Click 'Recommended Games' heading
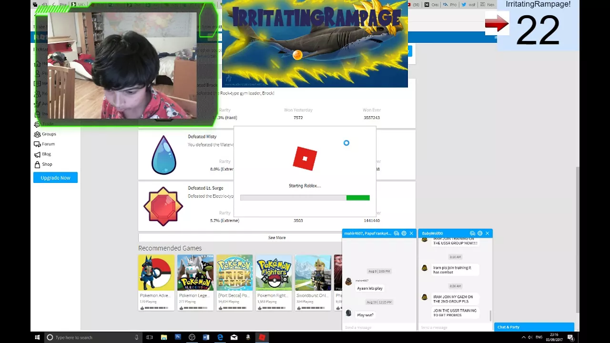 click(x=170, y=248)
